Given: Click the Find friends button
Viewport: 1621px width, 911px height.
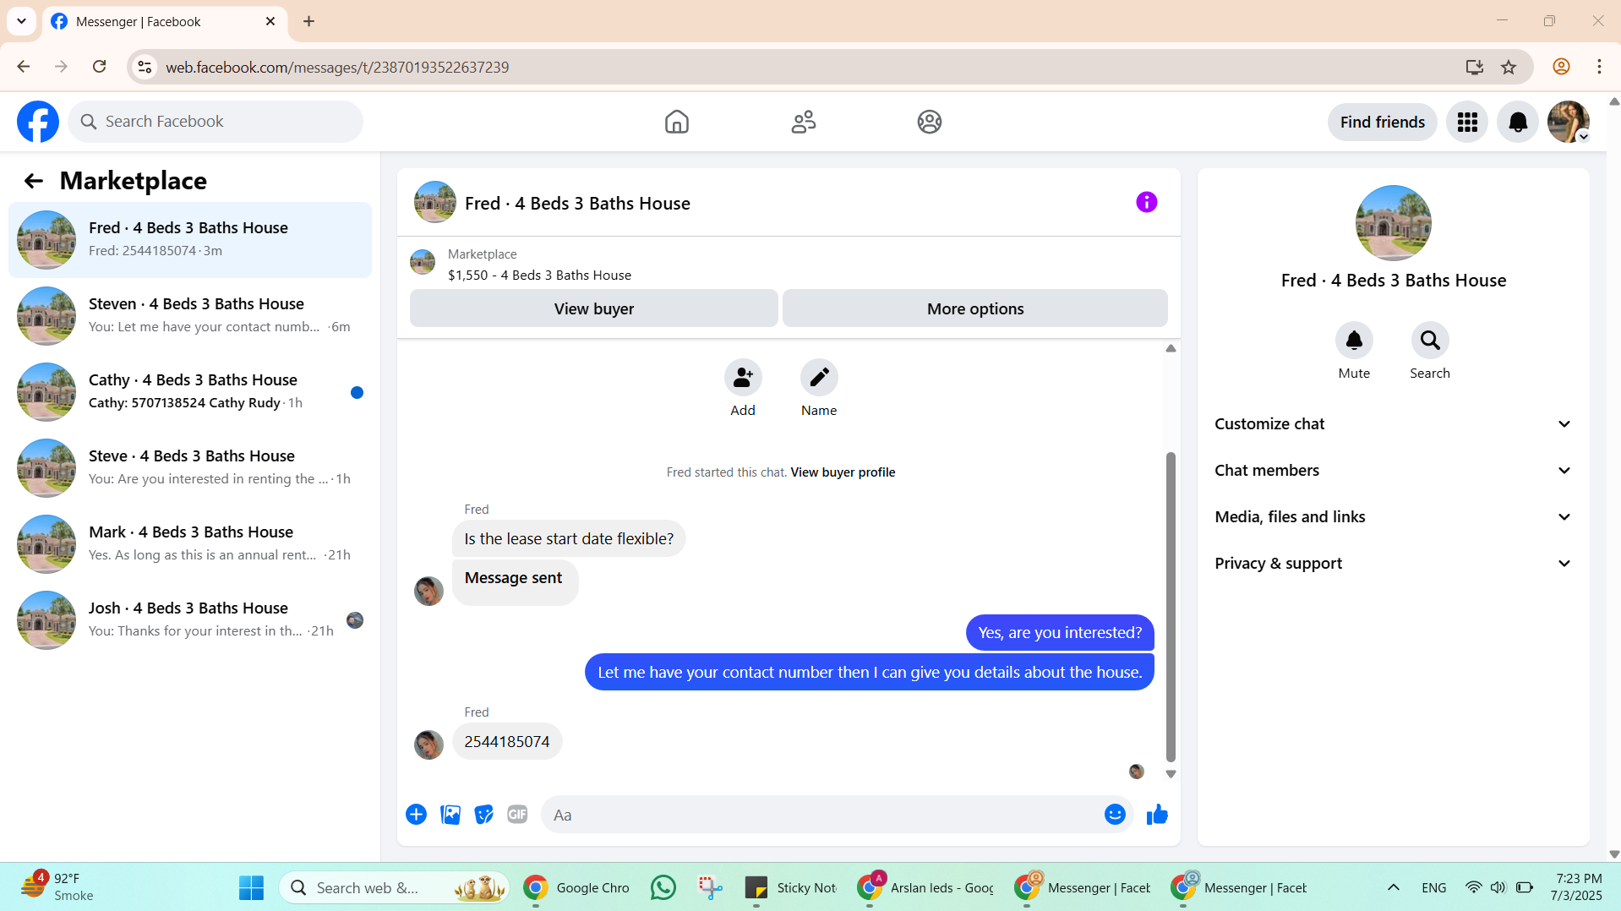Looking at the screenshot, I should [1382, 122].
